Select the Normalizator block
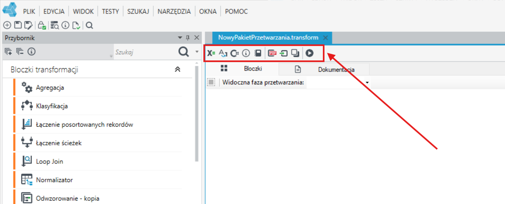 tap(98, 180)
